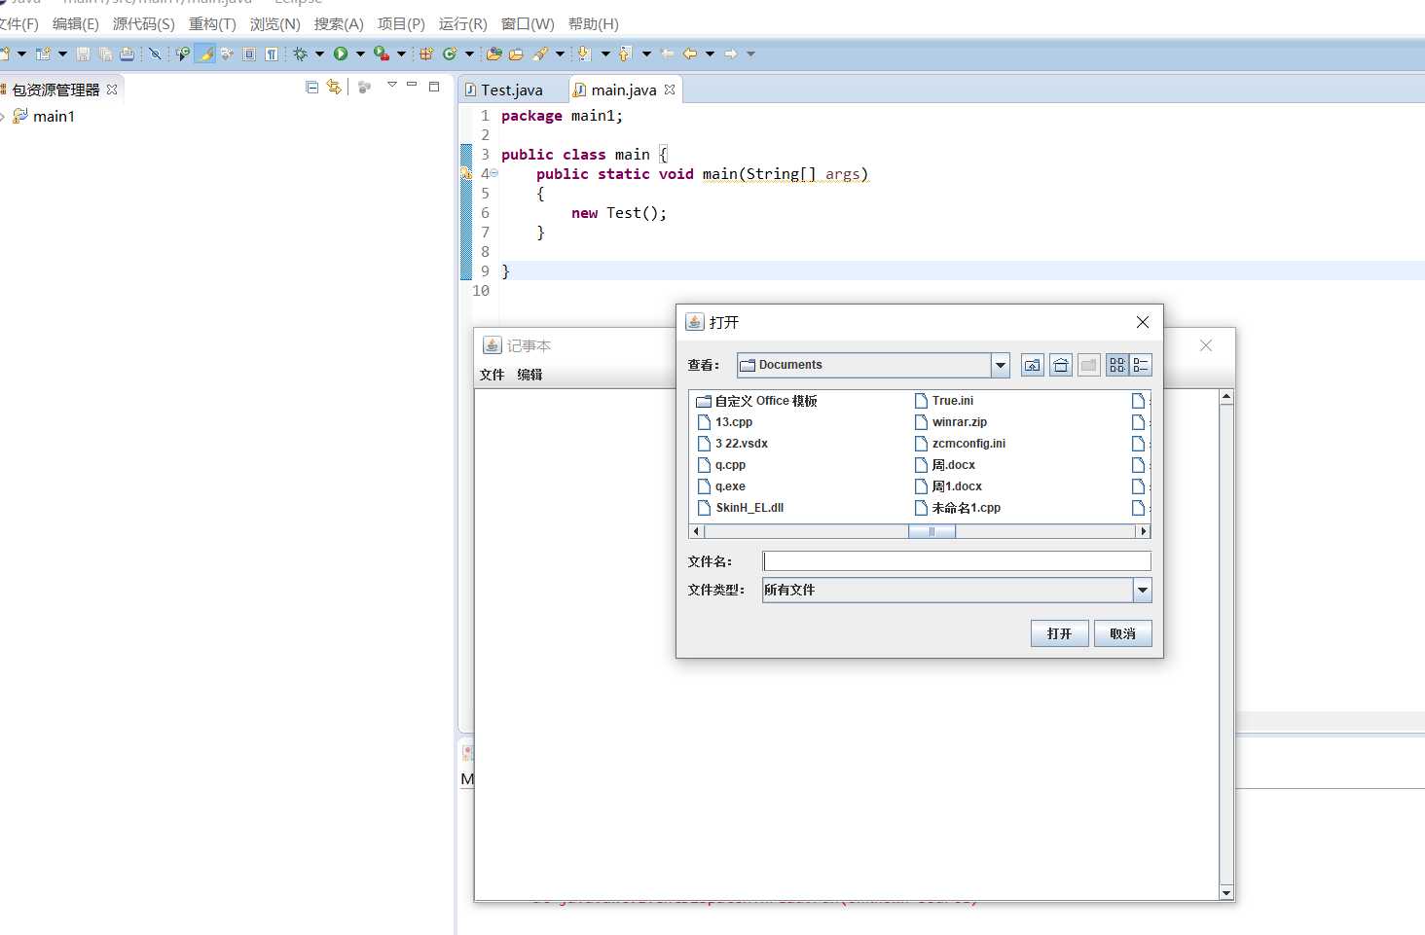The image size is (1425, 935).
Task: Switch Open dialog to Details view
Action: click(1141, 365)
